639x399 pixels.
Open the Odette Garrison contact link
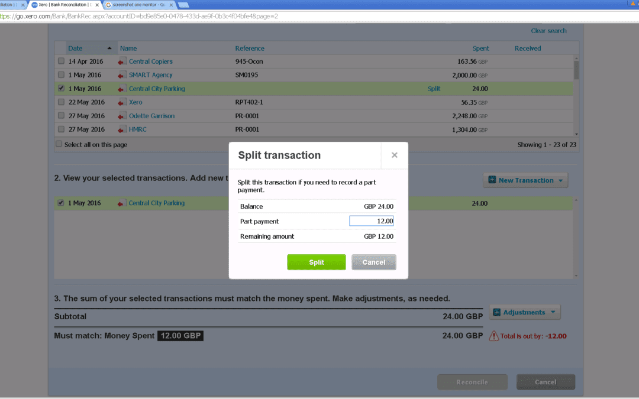click(151, 116)
